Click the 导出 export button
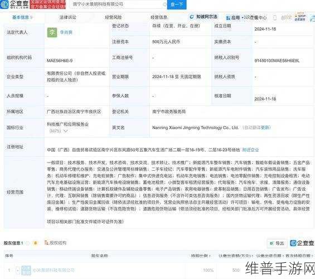 coord(277,243)
